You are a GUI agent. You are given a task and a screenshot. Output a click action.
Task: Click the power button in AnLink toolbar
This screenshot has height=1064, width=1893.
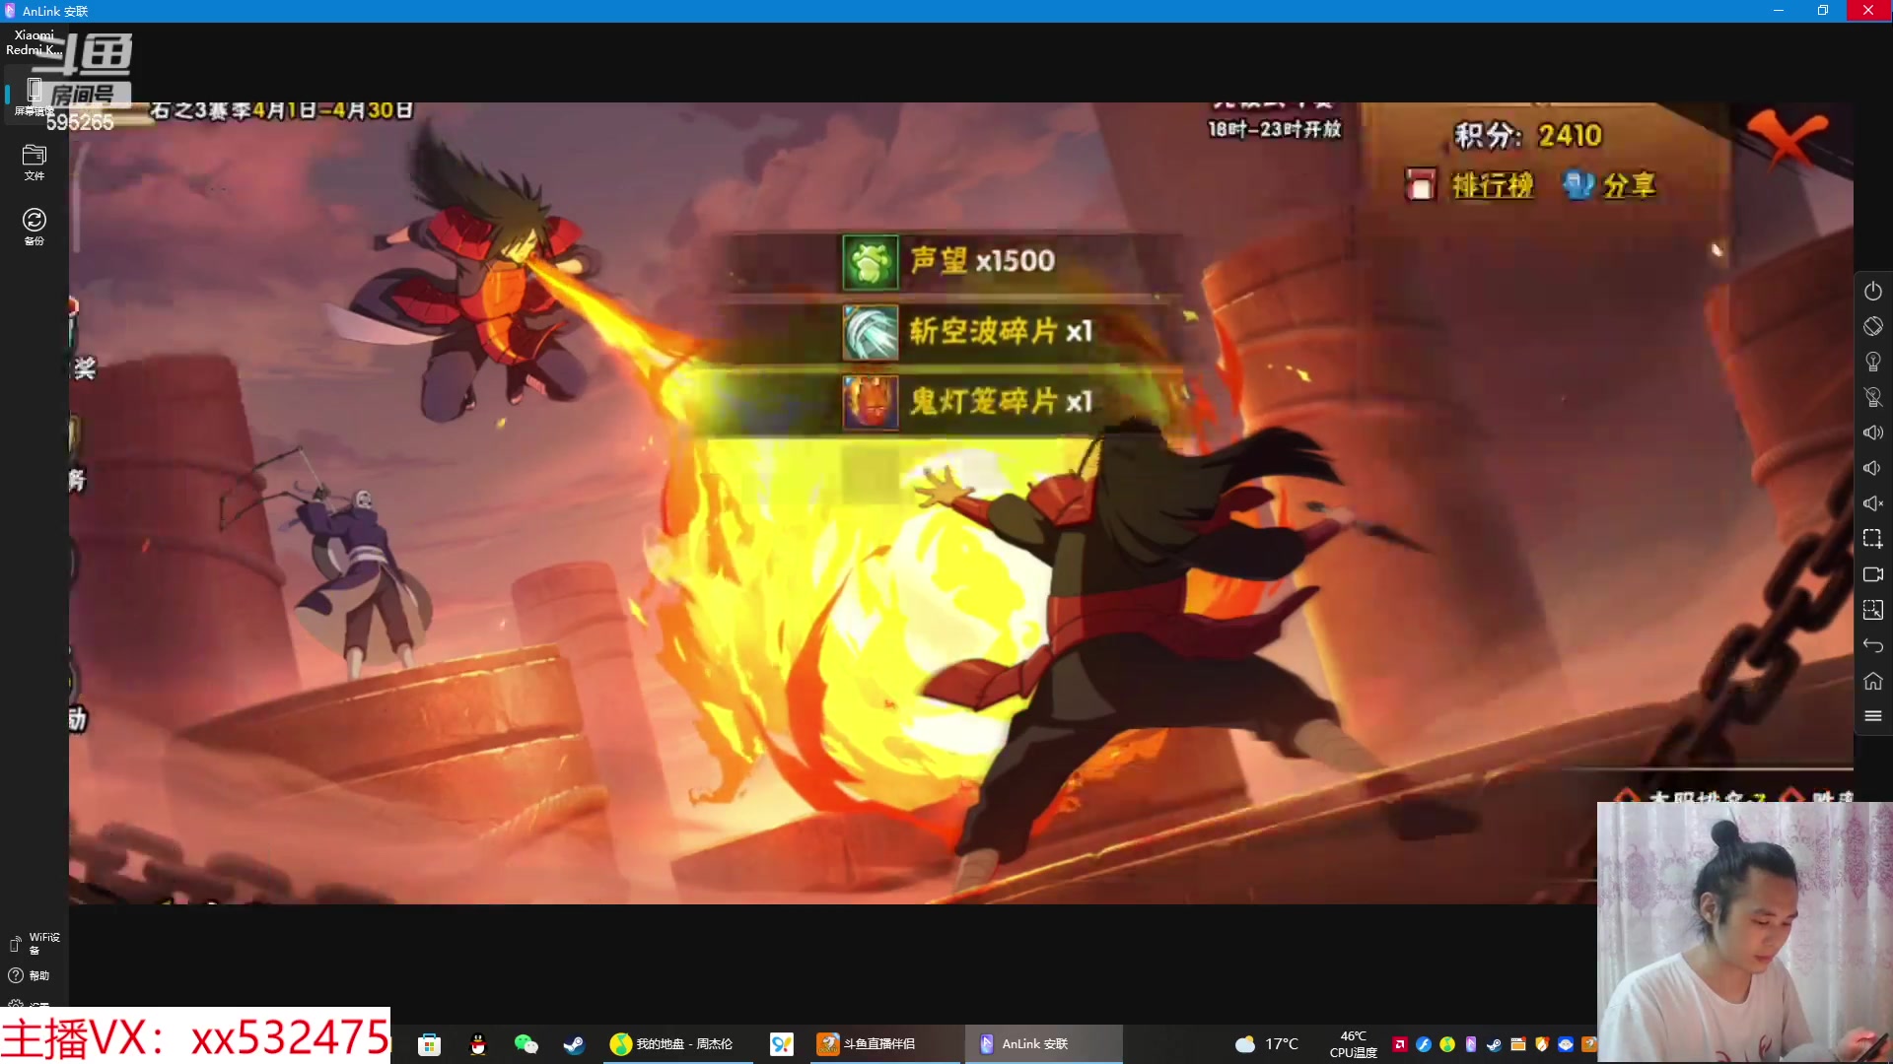(x=1872, y=291)
